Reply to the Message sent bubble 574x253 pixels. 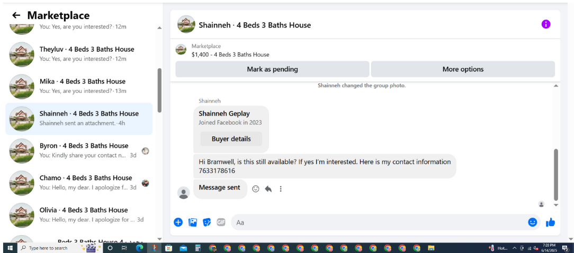point(268,189)
